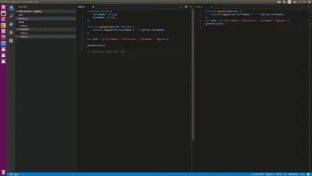Viewport: 312px width, 176px height.
Task: Click the '1 UNSAVED' badge in Open Editors
Action: tap(37, 11)
